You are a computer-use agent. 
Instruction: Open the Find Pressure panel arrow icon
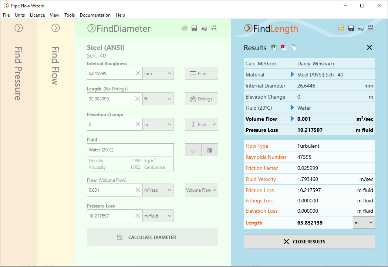pos(18,28)
